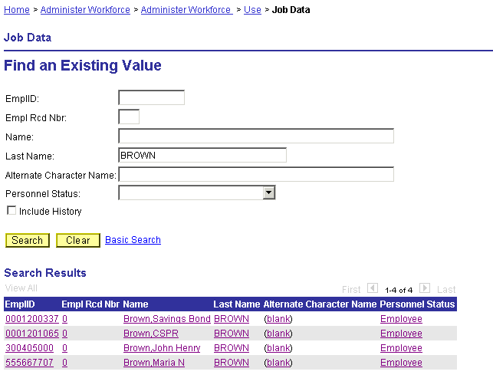Focus the EmplID input field

pos(151,97)
